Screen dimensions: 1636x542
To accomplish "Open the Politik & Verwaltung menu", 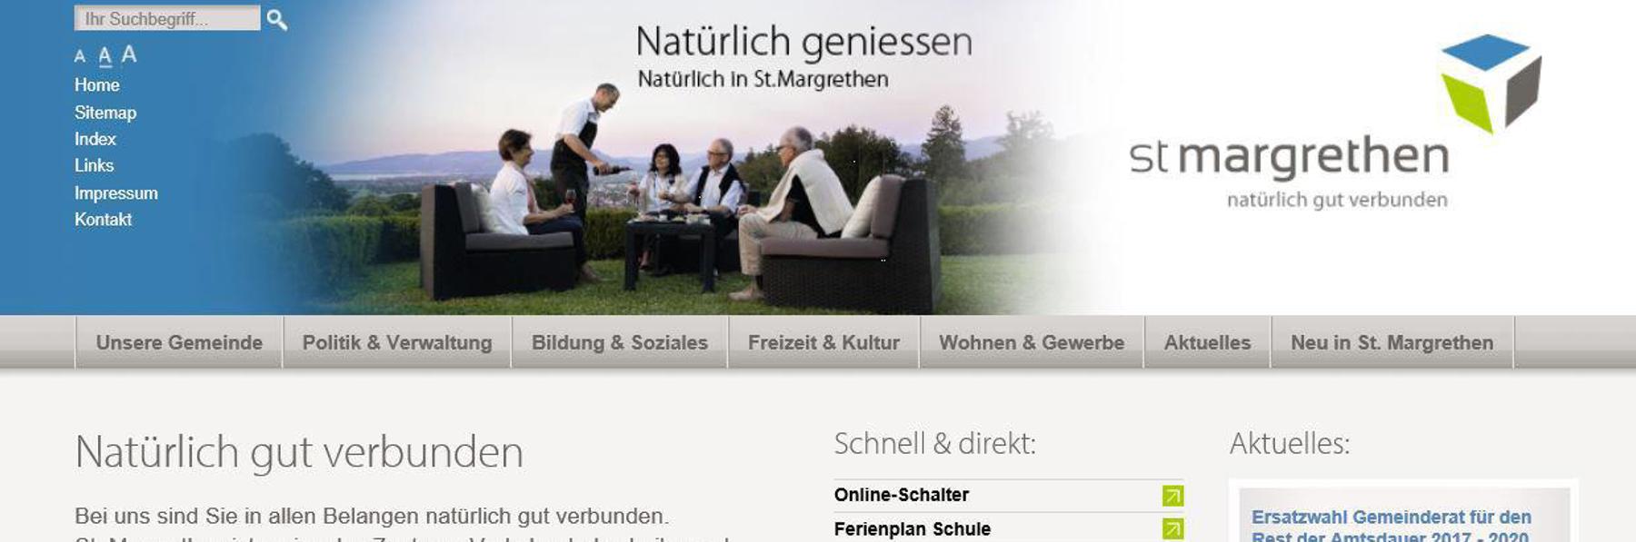I will (x=397, y=342).
